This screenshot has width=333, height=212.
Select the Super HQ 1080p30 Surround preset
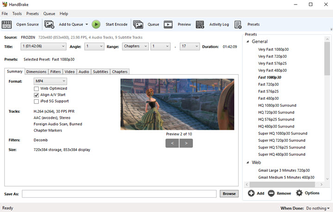283,133
